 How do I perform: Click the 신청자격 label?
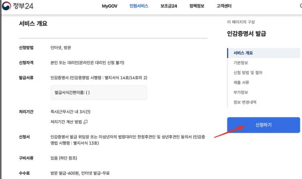pos(26,63)
